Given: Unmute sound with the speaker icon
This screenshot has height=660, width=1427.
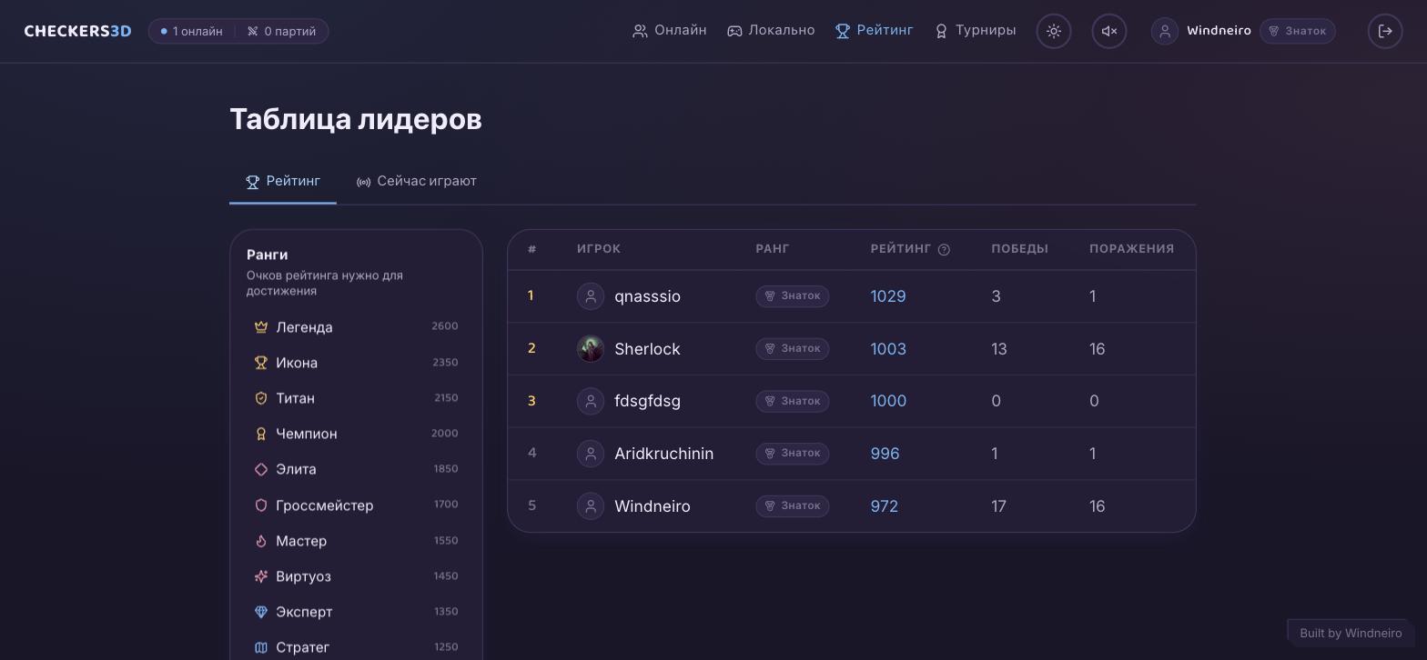Looking at the screenshot, I should click(1109, 31).
